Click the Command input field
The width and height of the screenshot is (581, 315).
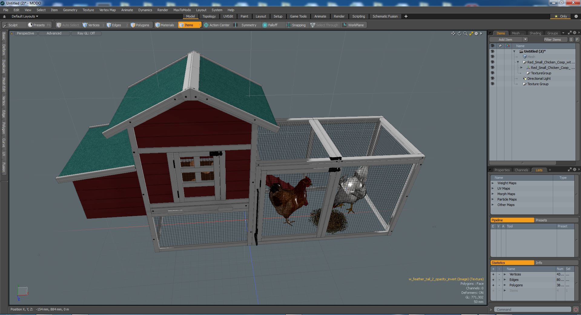533,310
